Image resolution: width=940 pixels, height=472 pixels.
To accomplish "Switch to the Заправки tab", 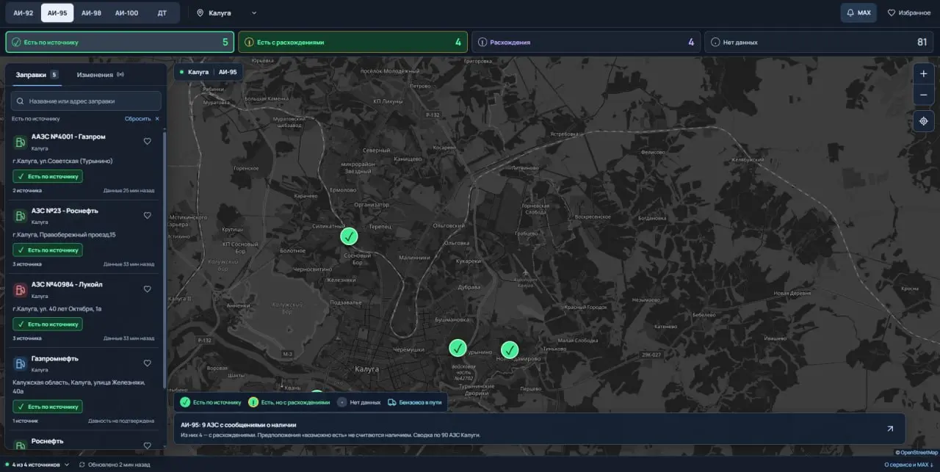I will (x=37, y=74).
